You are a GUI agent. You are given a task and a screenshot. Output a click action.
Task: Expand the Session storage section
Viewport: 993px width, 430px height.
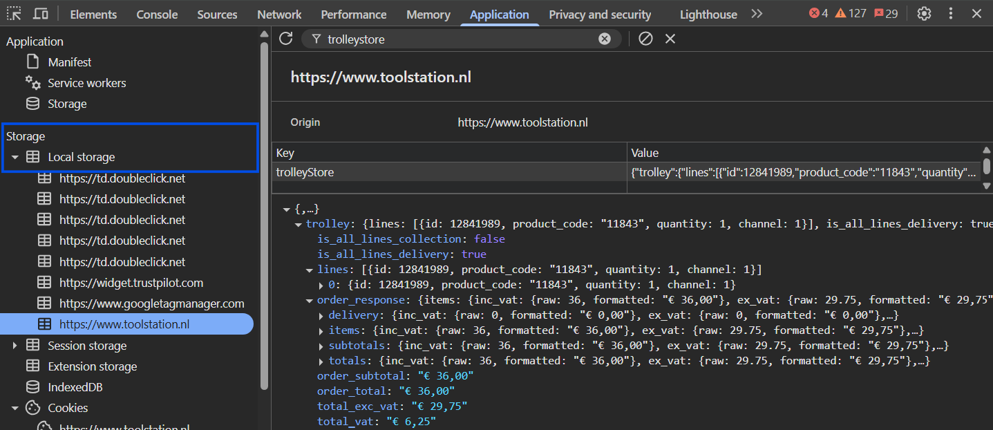coord(16,345)
